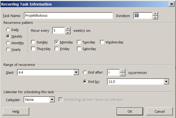Decrease the 'Recur every' weeks value
176x118 pixels.
[68, 32]
